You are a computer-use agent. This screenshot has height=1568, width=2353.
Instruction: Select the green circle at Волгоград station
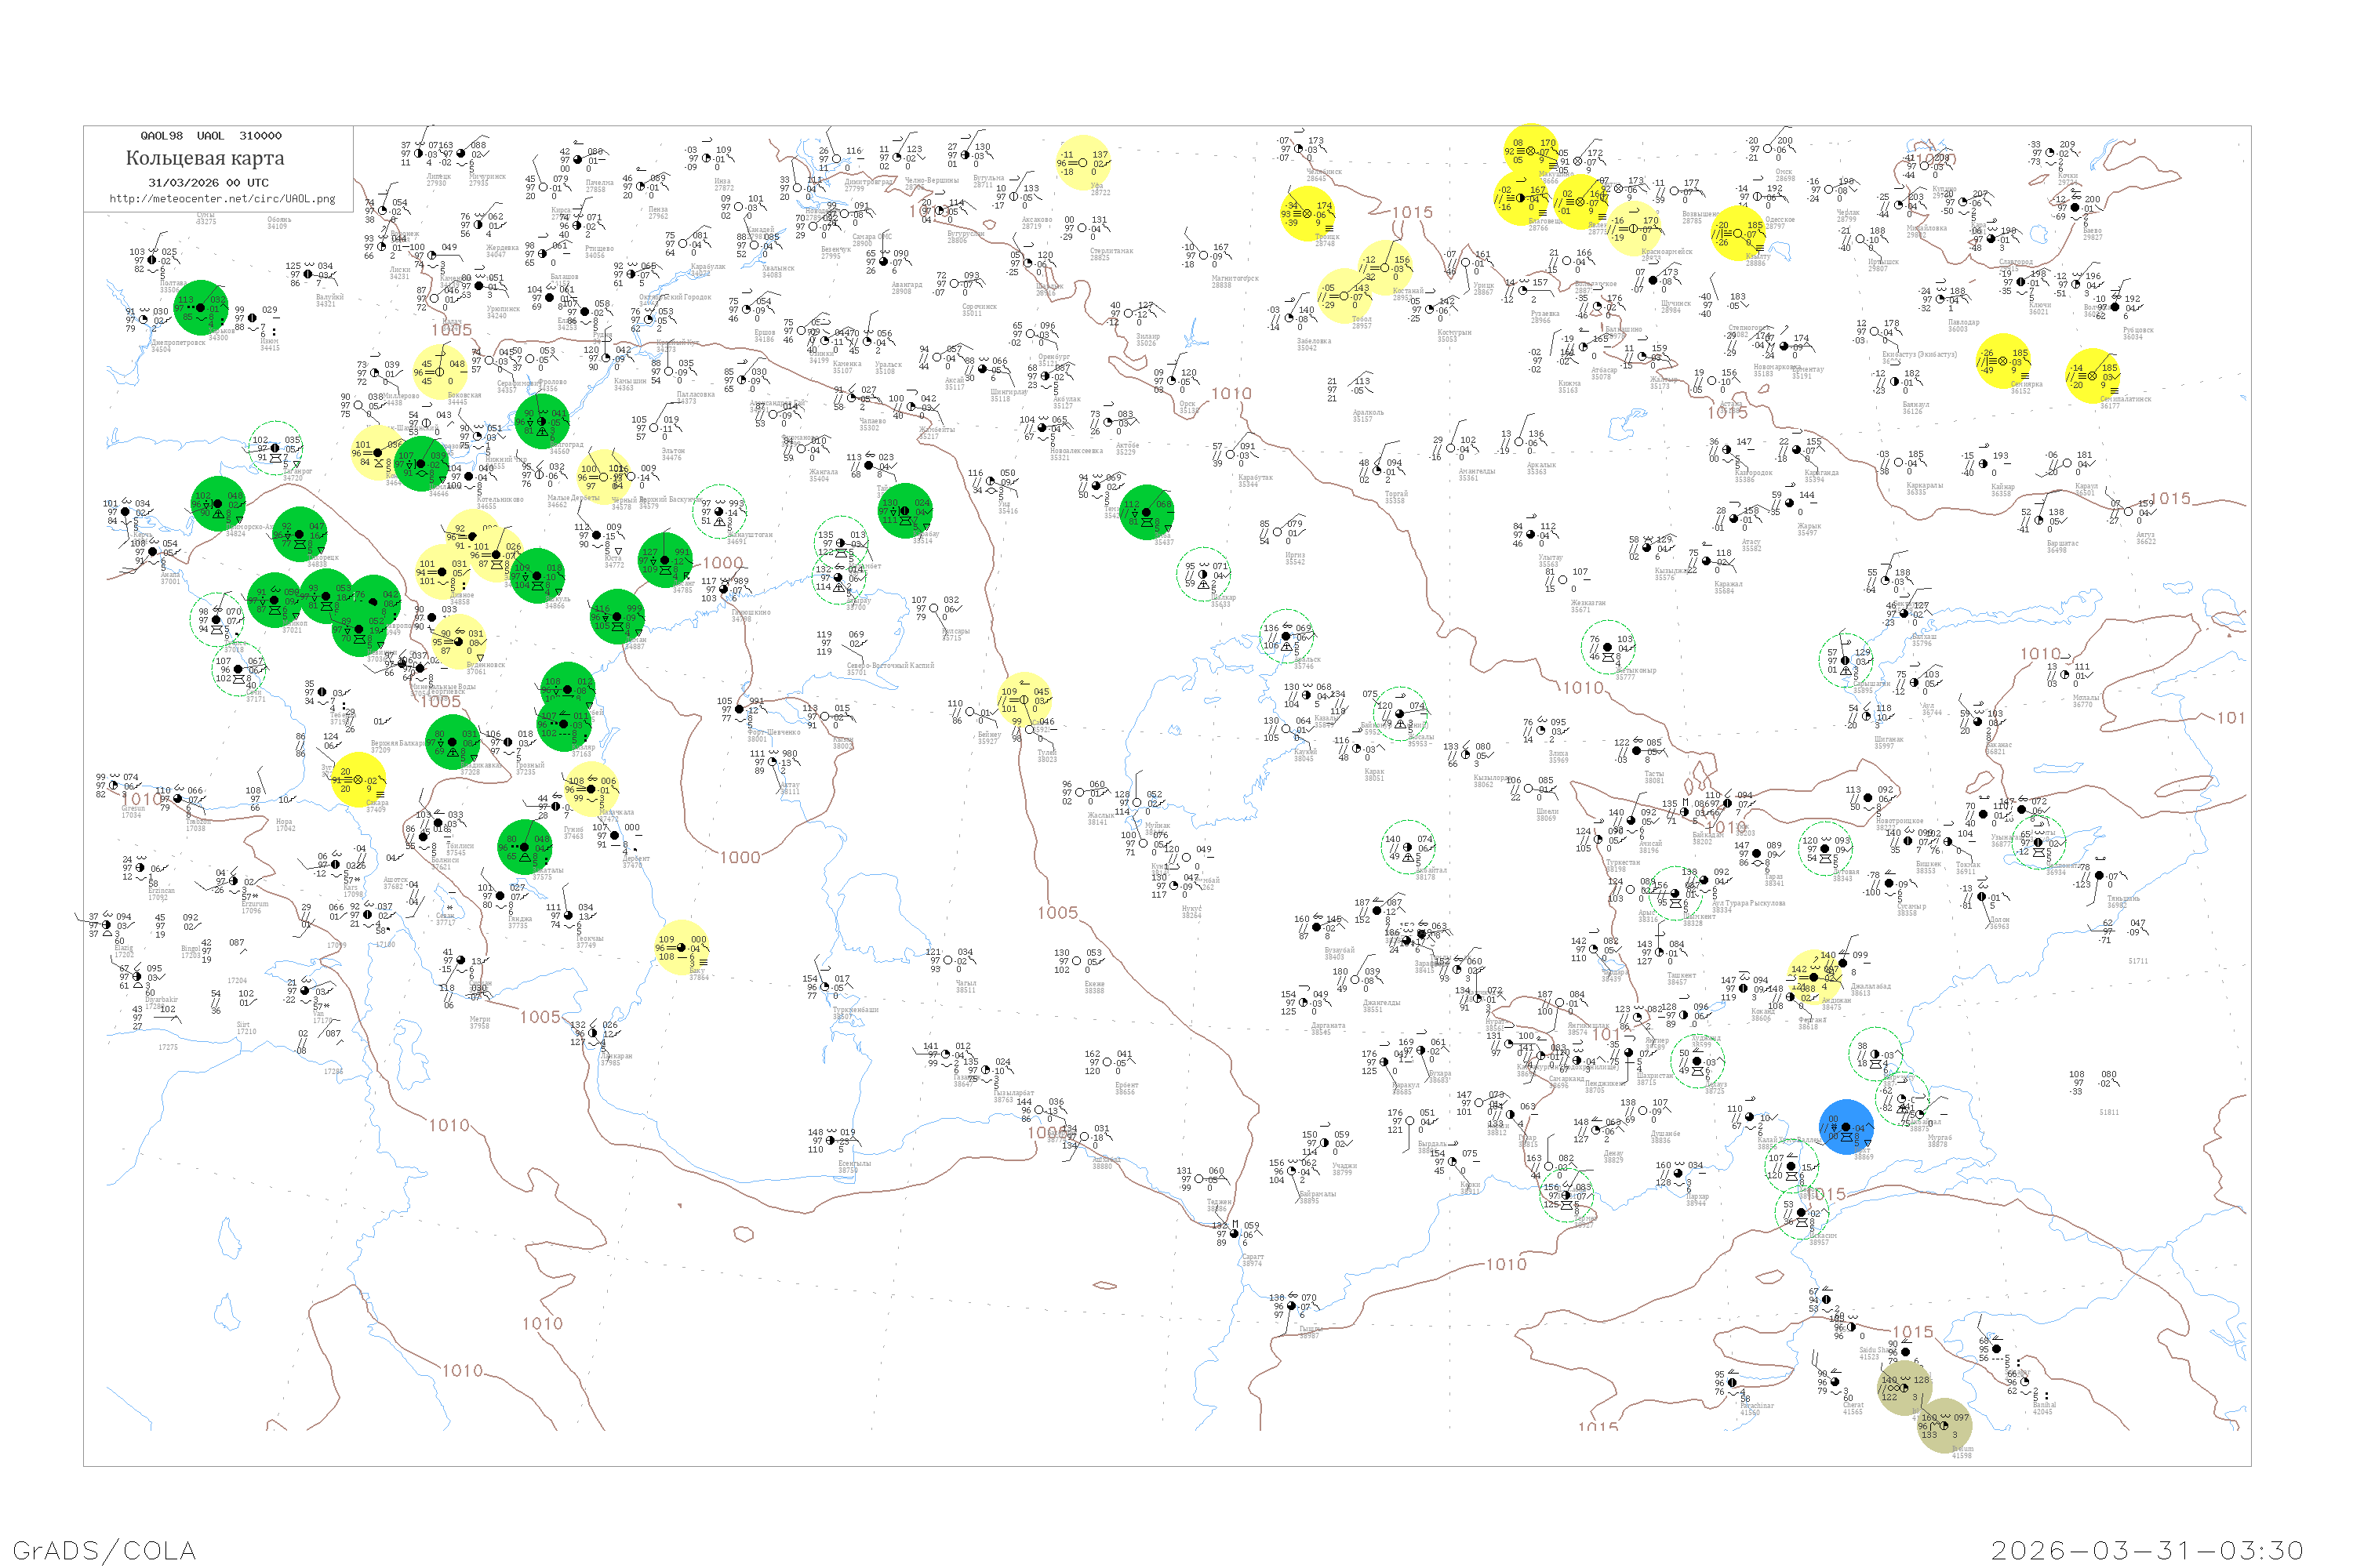pyautogui.click(x=542, y=422)
